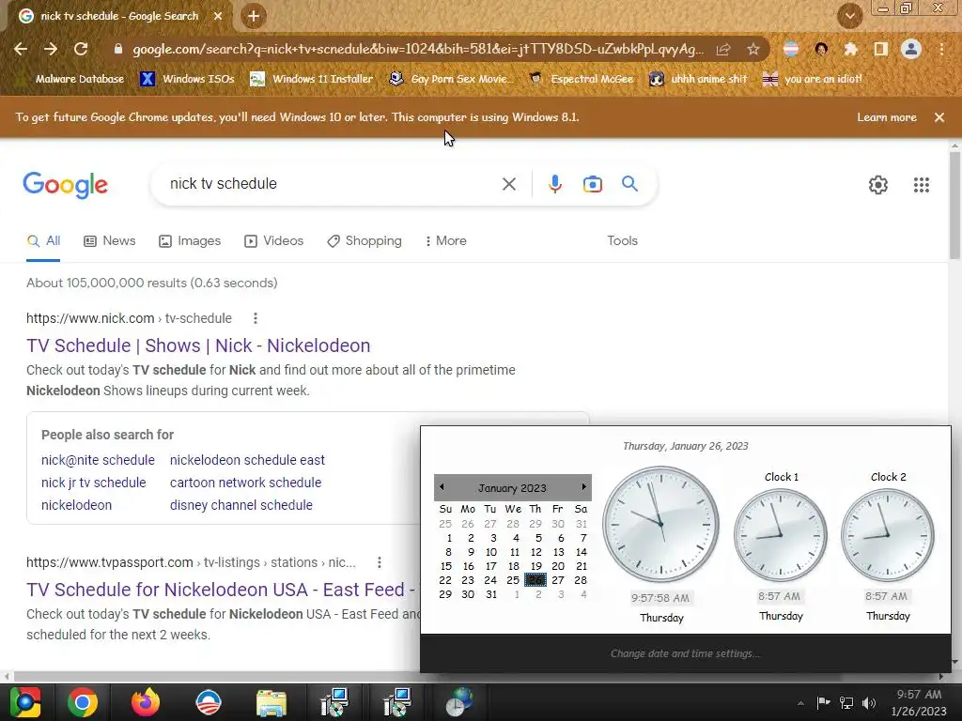Open options for the nick.com result
The width and height of the screenshot is (962, 721).
pyautogui.click(x=256, y=318)
